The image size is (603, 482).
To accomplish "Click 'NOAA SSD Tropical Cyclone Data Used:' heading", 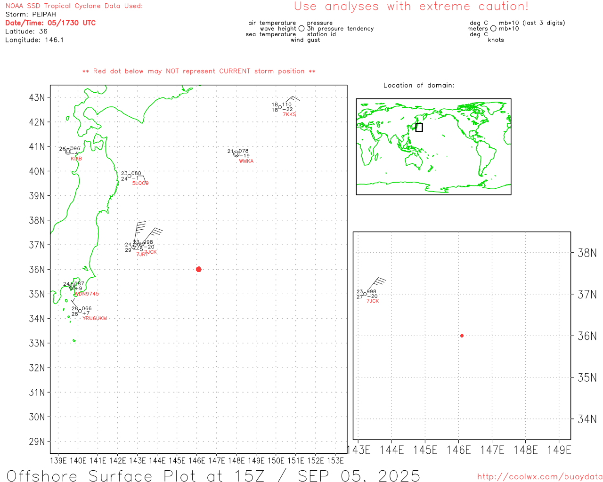I will 74,6.
